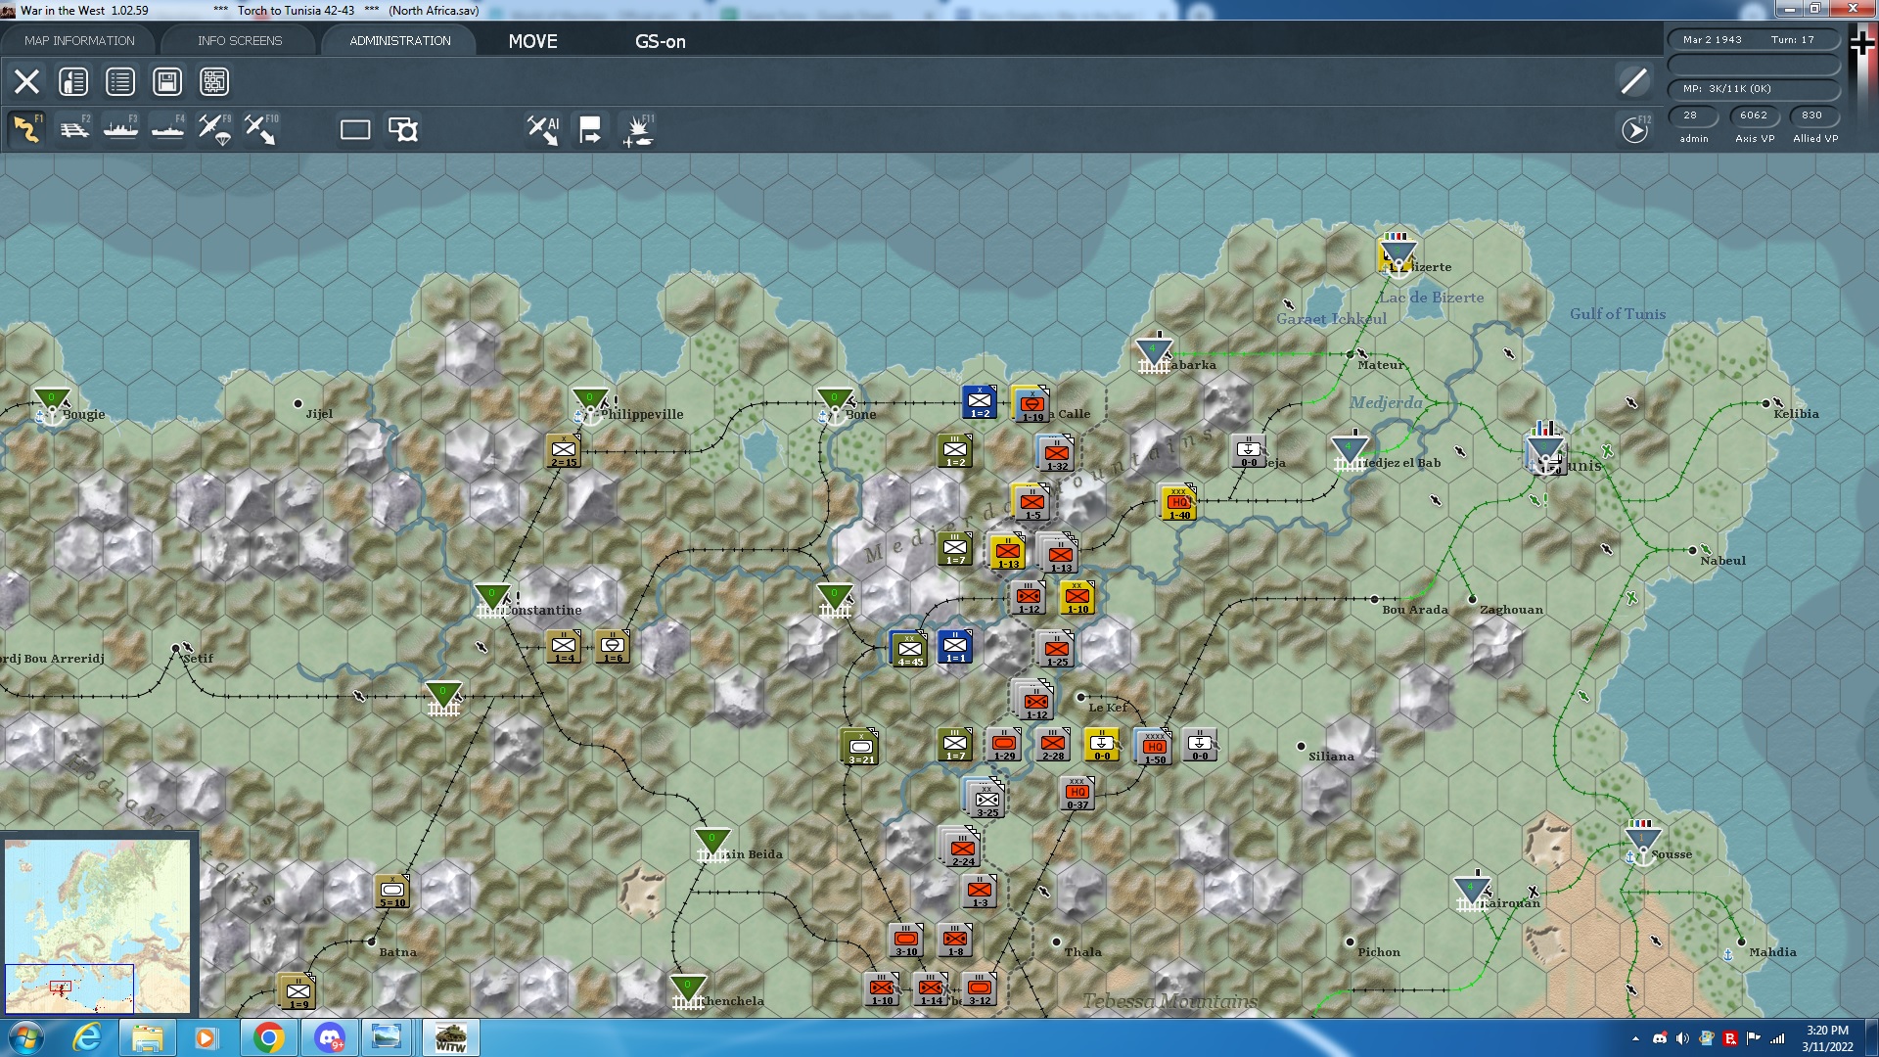This screenshot has width=1879, height=1057.
Task: Open the MAP INFORMATION tab
Action: pos(79,40)
